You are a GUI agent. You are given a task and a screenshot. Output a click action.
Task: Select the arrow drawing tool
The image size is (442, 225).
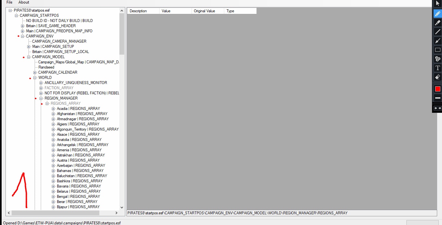coord(437,41)
